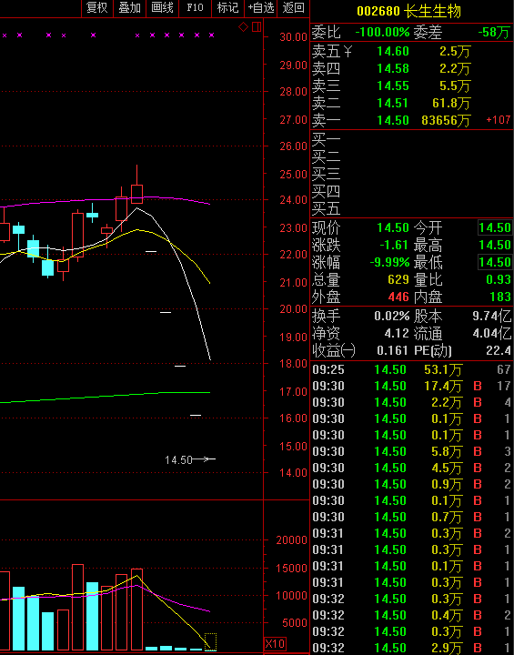Open the 复权 menu

(x=97, y=8)
